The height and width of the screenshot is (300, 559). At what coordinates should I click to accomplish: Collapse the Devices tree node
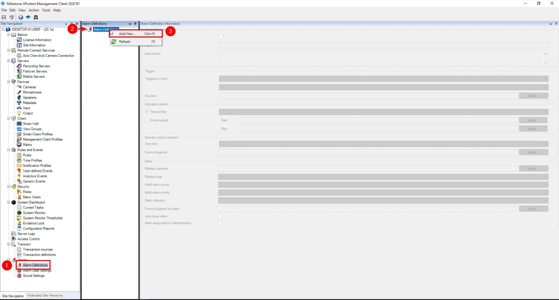(x=9, y=82)
